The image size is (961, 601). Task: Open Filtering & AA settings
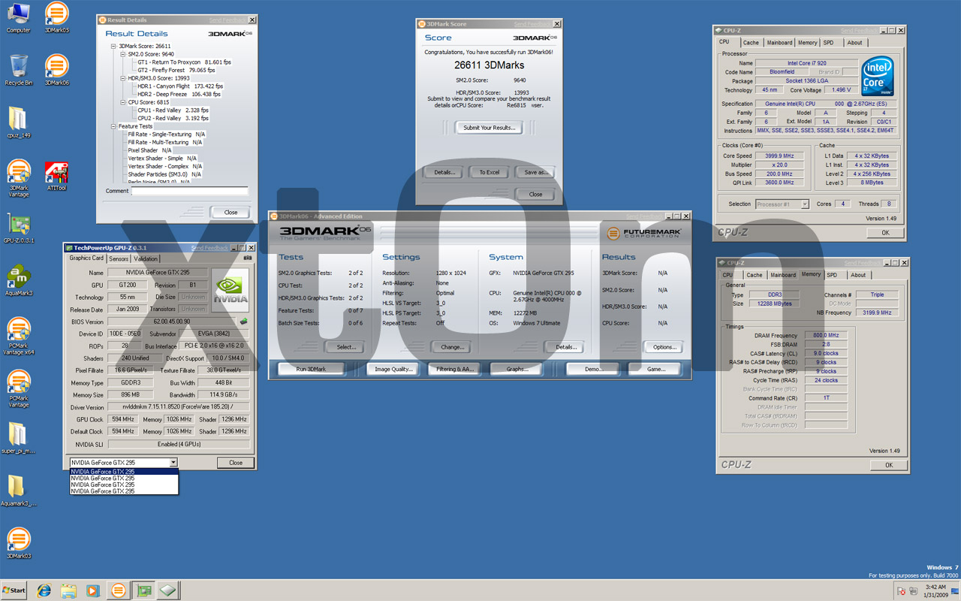(x=455, y=369)
